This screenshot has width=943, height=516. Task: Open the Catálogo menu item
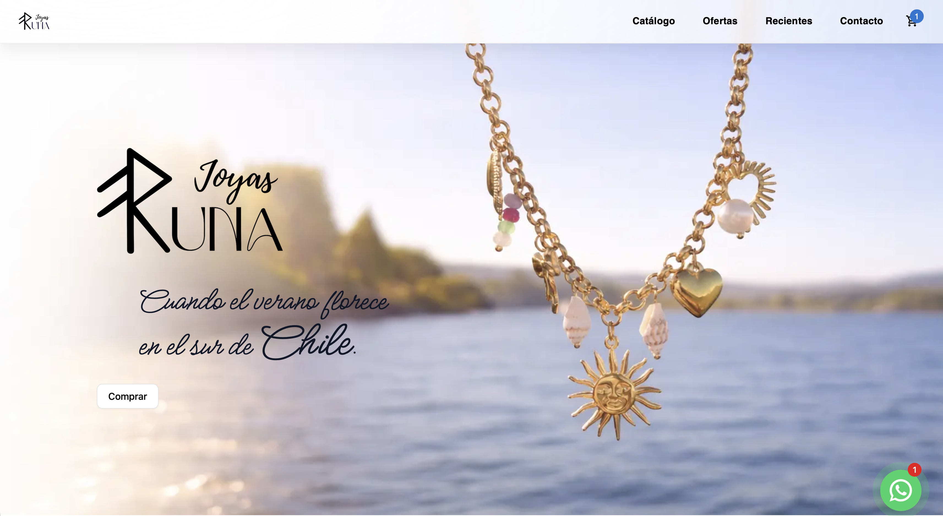(653, 21)
